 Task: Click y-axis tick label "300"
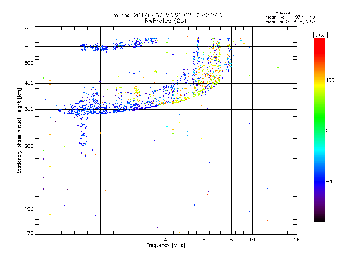[29, 109]
